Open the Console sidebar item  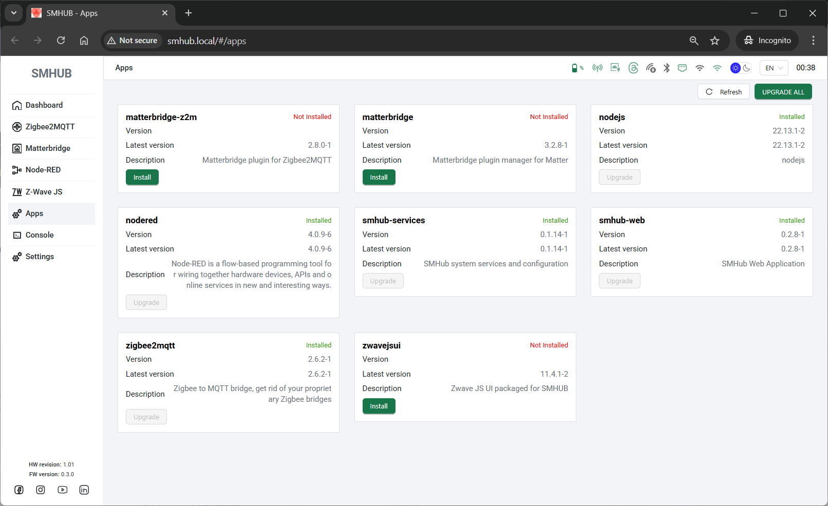(40, 235)
